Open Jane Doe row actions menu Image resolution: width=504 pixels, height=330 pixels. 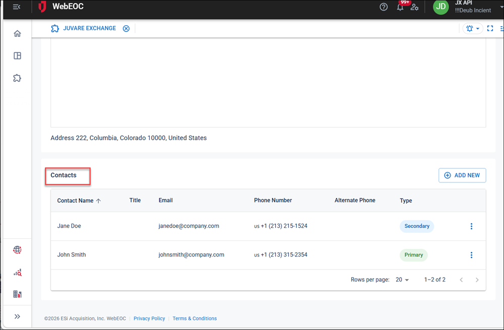coord(472,226)
